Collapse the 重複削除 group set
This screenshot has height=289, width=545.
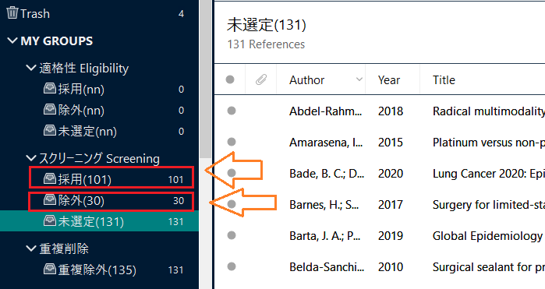point(31,248)
